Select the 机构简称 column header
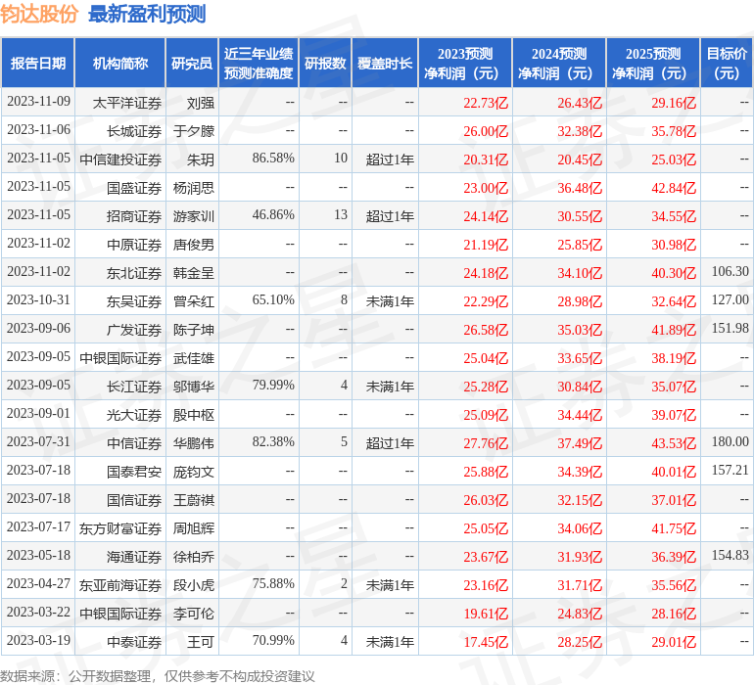The width and height of the screenshot is (754, 685). click(x=120, y=63)
